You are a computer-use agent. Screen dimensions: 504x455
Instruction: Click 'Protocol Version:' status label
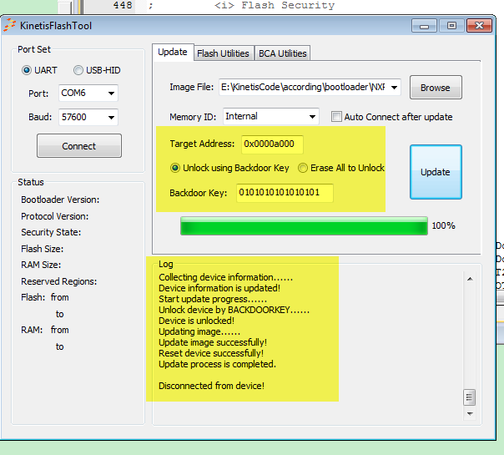pyautogui.click(x=54, y=216)
